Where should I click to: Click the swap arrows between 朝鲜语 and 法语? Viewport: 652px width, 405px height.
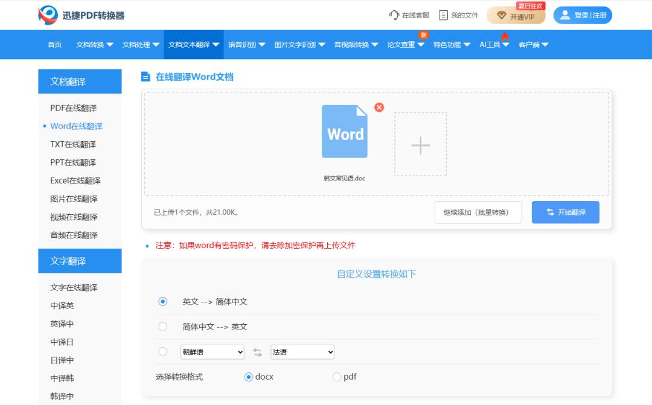point(260,352)
